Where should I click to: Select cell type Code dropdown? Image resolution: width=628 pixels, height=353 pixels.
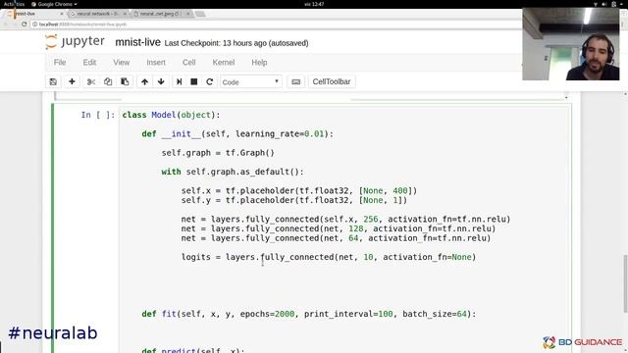(251, 81)
